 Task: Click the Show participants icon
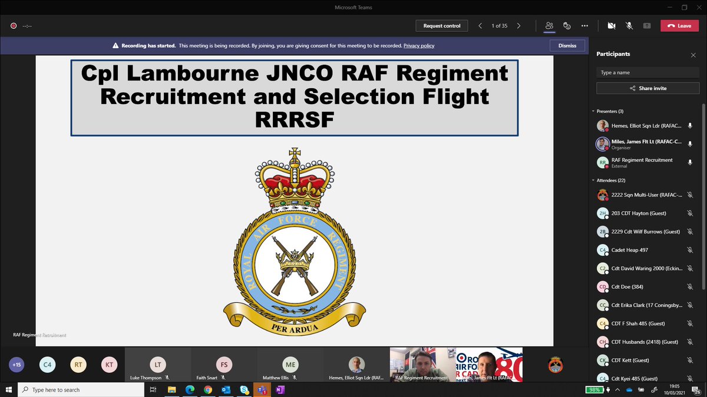click(549, 26)
